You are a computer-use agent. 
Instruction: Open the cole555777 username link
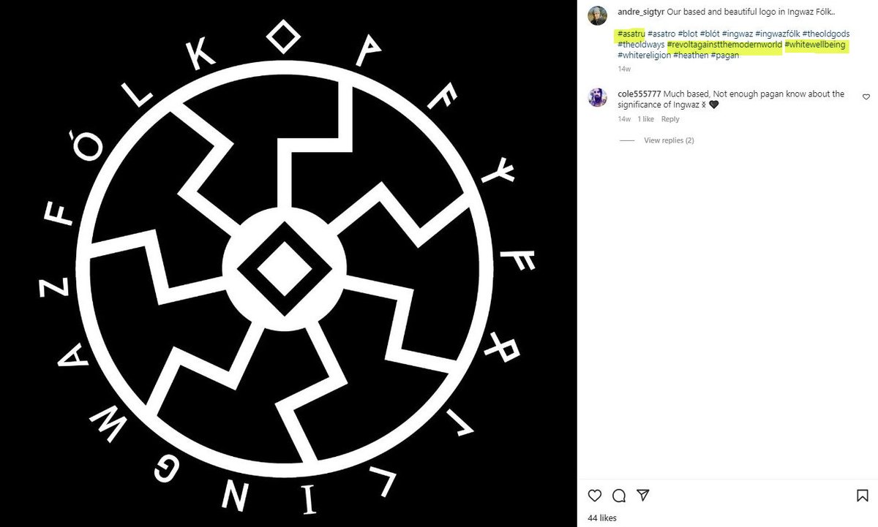[x=639, y=94]
